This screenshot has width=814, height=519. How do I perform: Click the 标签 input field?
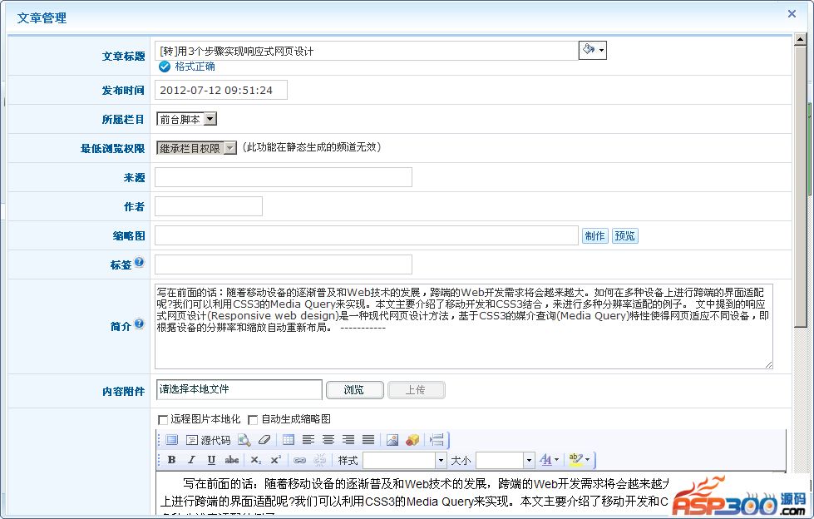[x=284, y=264]
